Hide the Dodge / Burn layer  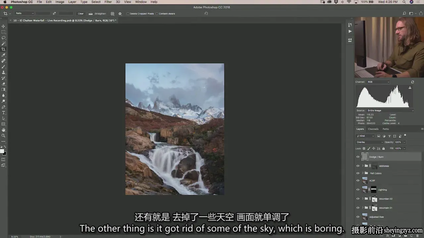click(358, 157)
